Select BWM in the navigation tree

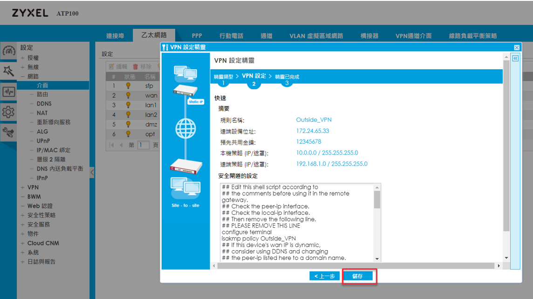click(x=34, y=197)
